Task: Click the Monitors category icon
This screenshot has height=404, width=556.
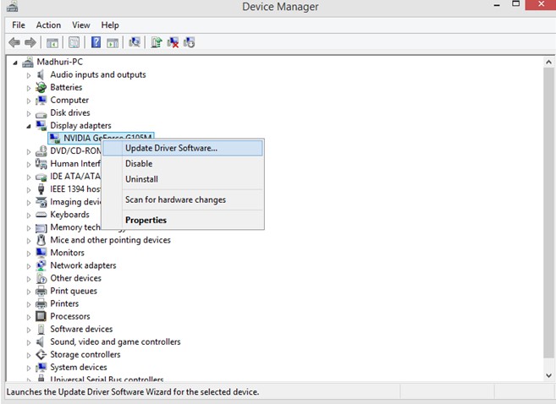Action: click(x=41, y=253)
